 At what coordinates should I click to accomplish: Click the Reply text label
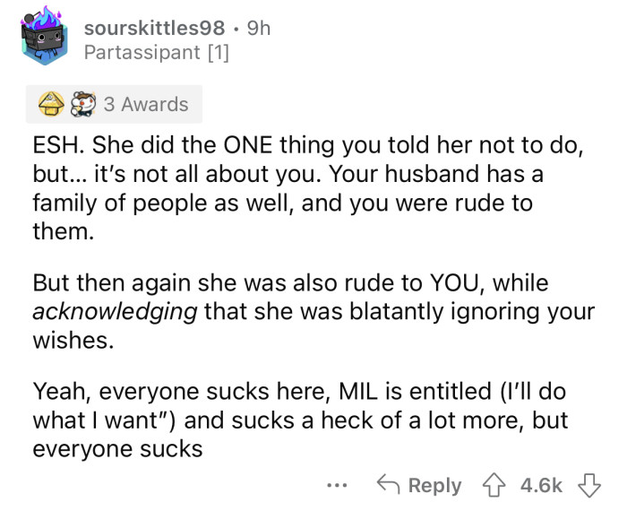tap(434, 485)
